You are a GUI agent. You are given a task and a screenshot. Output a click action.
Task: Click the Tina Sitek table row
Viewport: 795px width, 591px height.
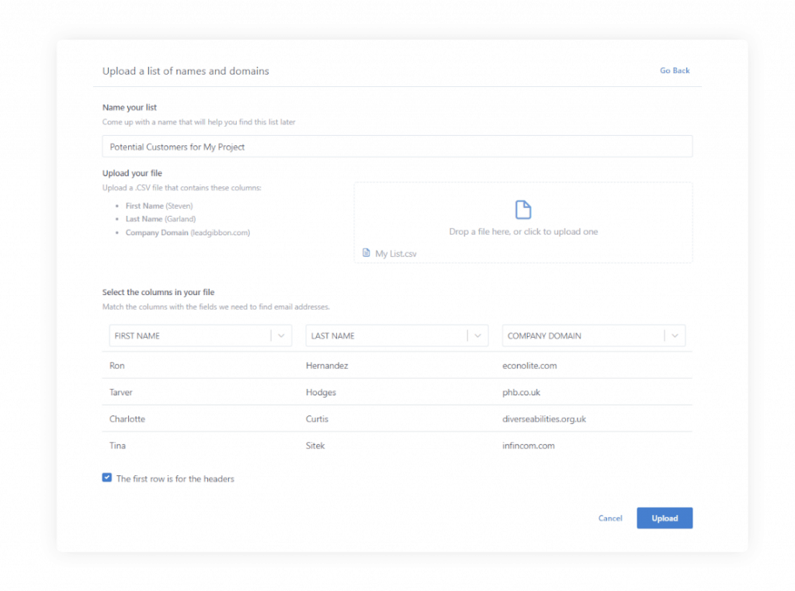[397, 445]
